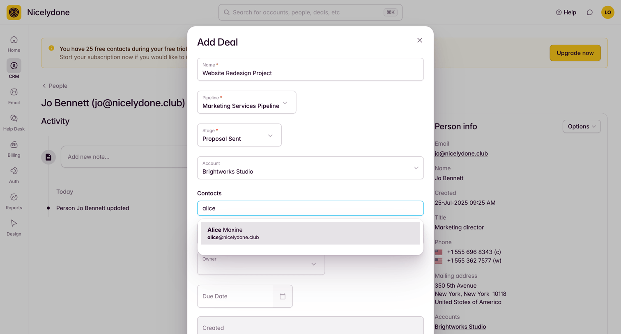This screenshot has width=621, height=334.
Task: Open the Due Date calendar picker
Action: click(x=283, y=296)
